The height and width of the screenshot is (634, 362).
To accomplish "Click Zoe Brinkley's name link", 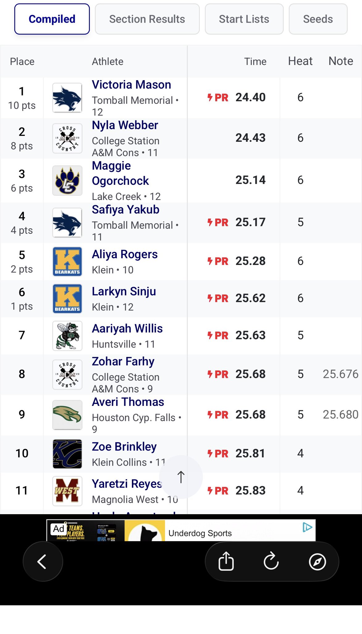I will click(124, 447).
